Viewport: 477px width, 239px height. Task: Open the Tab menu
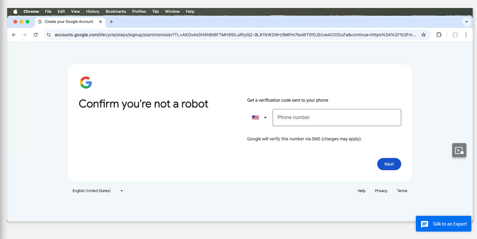(x=155, y=11)
